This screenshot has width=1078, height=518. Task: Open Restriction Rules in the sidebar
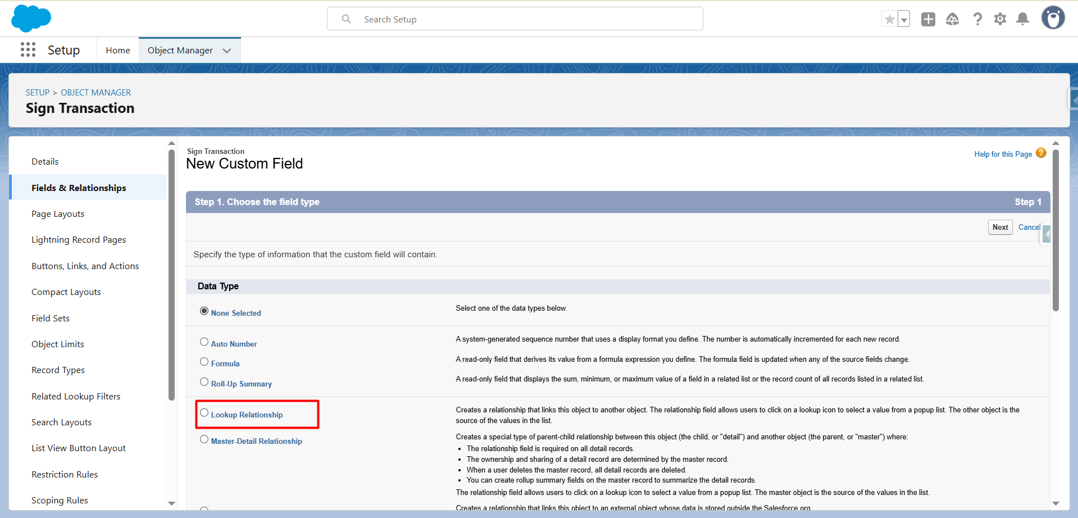(x=65, y=475)
